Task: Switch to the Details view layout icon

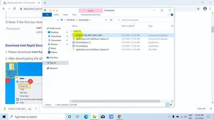Action: click(167, 105)
